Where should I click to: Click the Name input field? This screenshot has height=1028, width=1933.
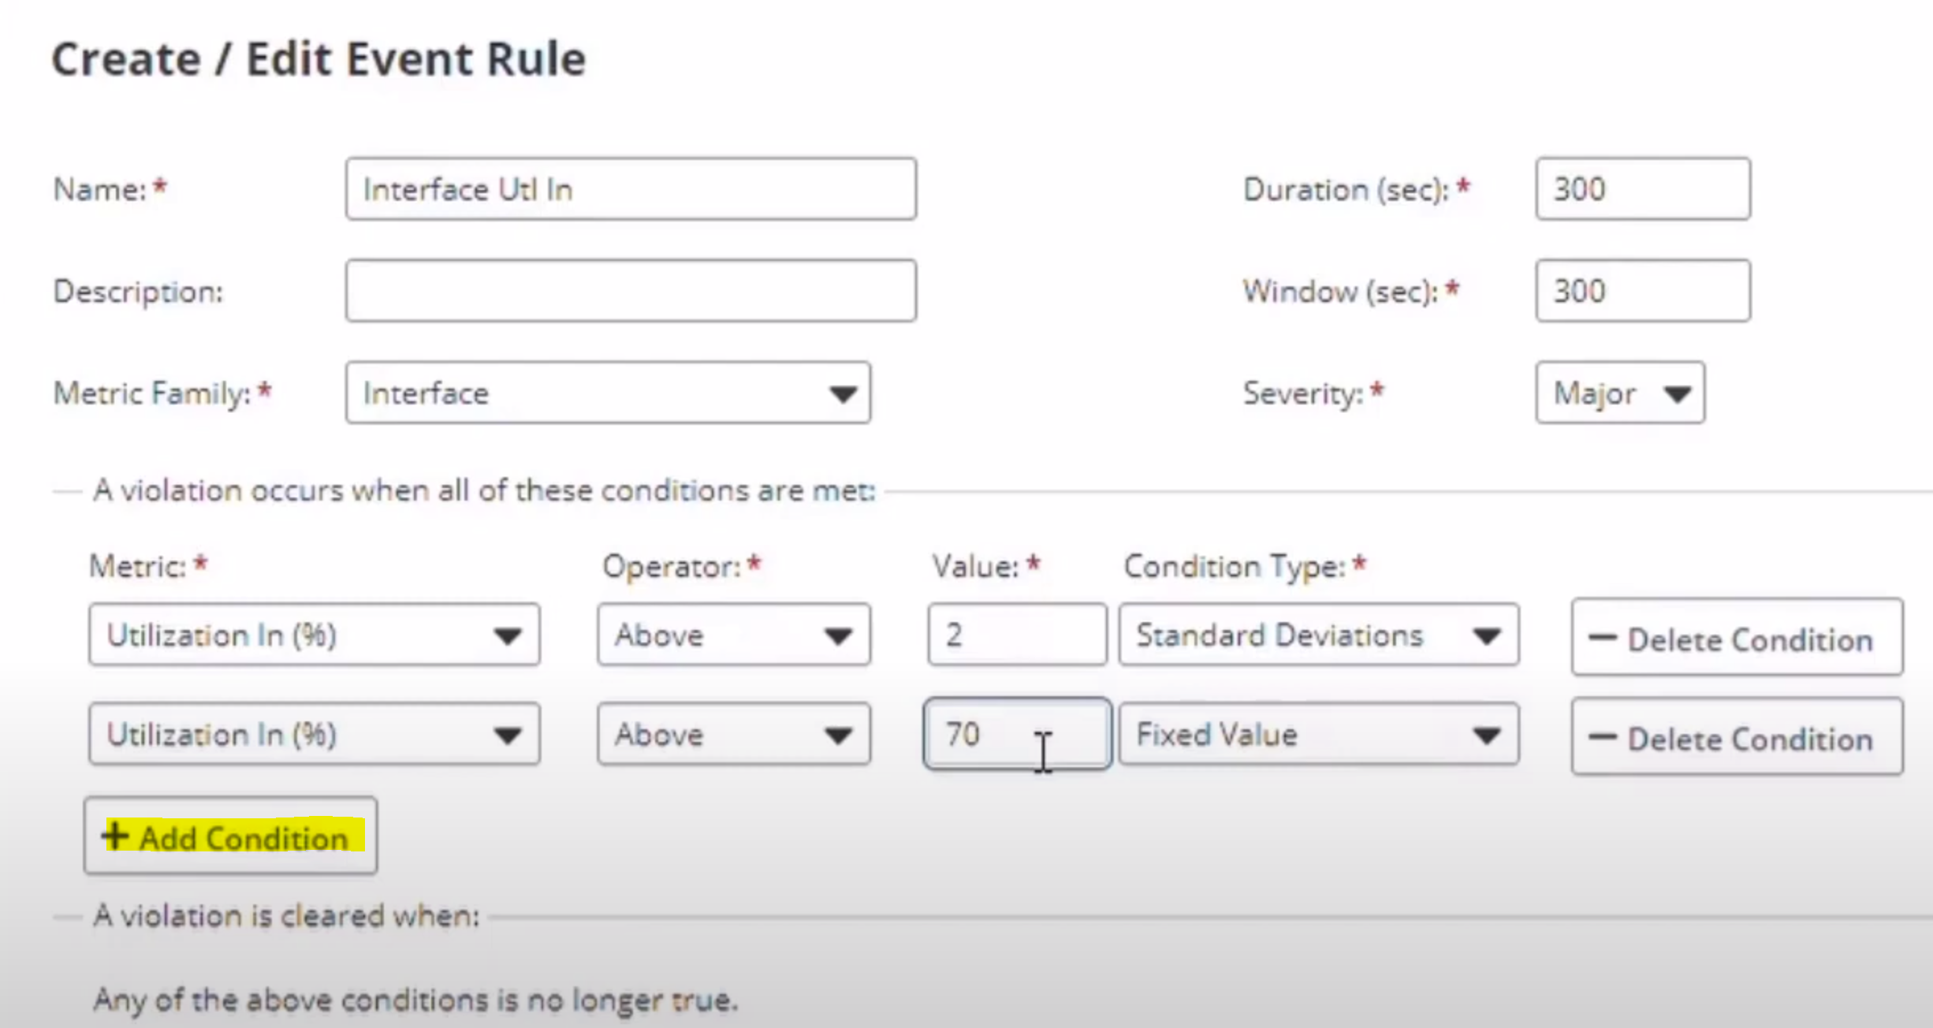pyautogui.click(x=631, y=189)
